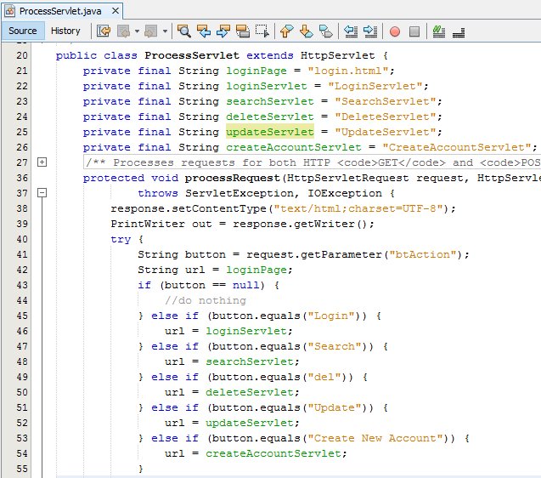Click the Java file icon on the ProcessServlet.java tab
Image resolution: width=541 pixels, height=478 pixels.
pyautogui.click(x=9, y=11)
